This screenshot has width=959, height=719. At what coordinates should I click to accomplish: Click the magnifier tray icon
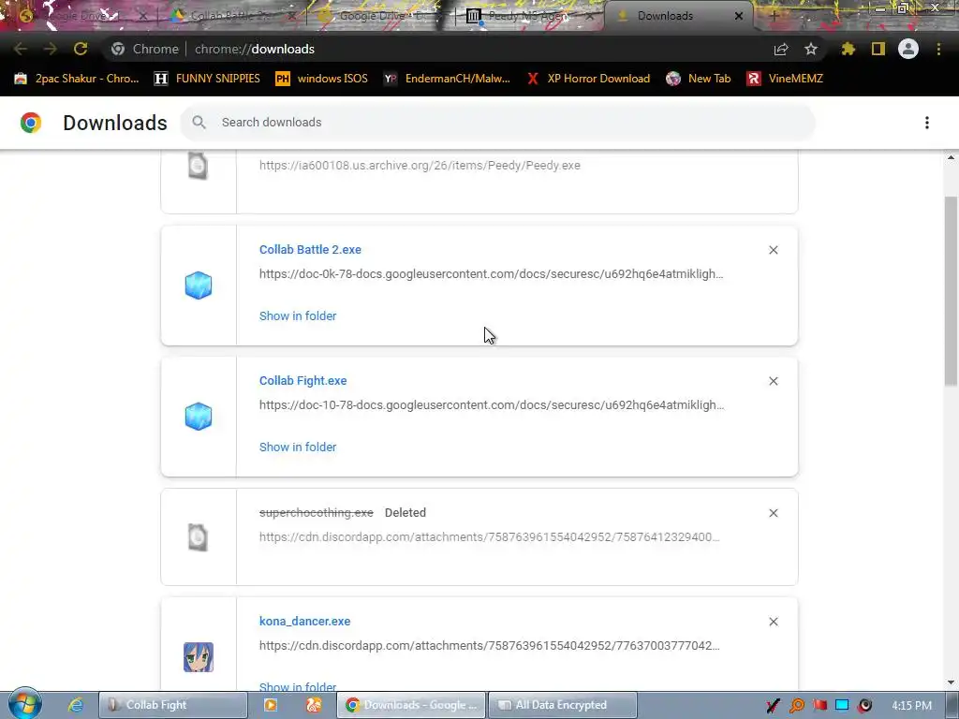coord(796,706)
